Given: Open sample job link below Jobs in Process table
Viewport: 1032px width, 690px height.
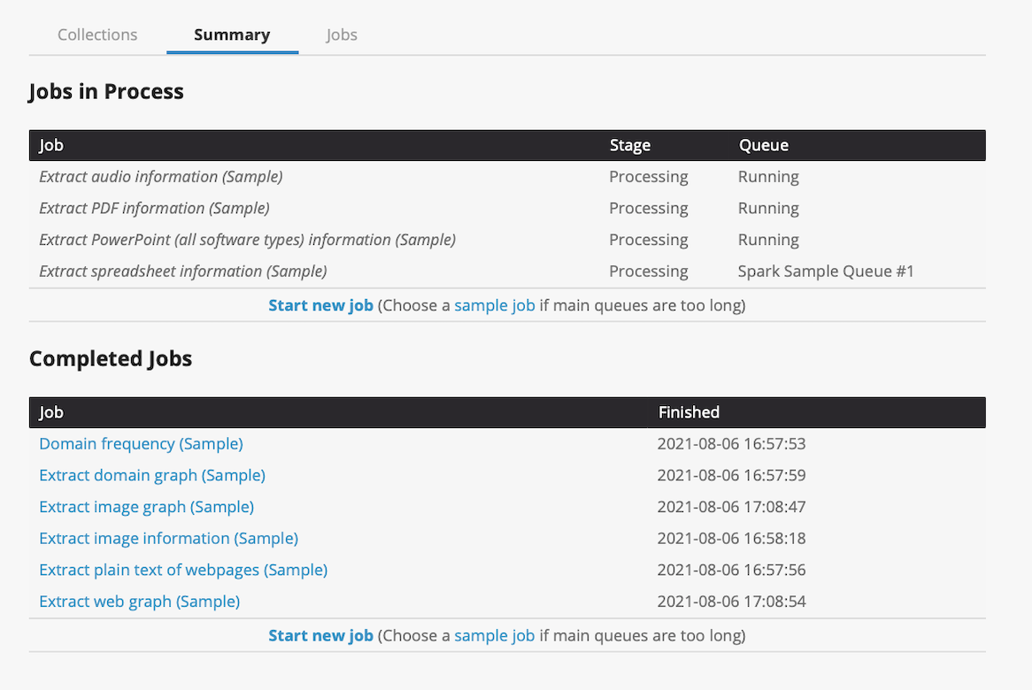Looking at the screenshot, I should click(494, 306).
